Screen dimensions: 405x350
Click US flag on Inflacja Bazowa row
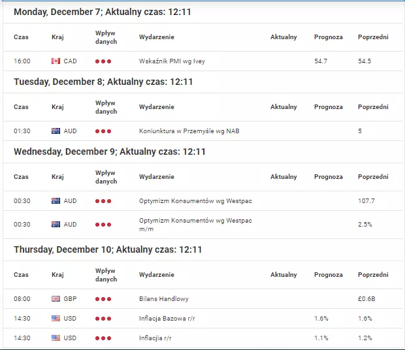[56, 319]
